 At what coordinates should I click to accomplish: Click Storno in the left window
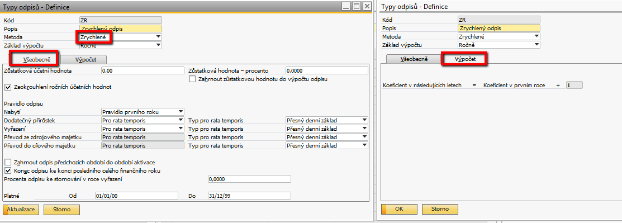(x=61, y=209)
